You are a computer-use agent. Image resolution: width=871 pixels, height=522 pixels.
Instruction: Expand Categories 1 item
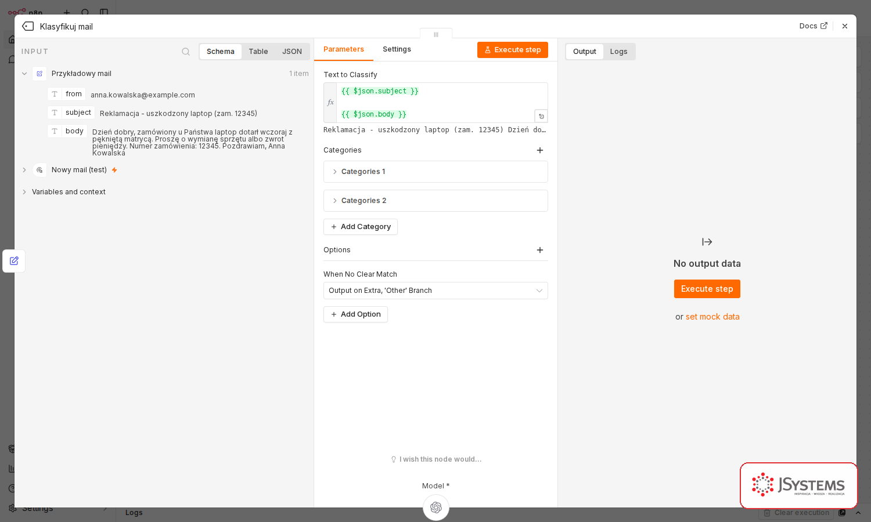tap(435, 172)
